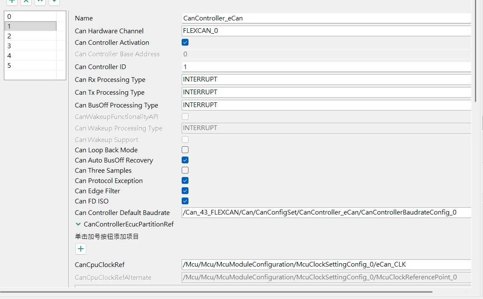This screenshot has width=483, height=299.
Task: Open Can BusOff Processing Type dropdown
Action: coord(326,105)
